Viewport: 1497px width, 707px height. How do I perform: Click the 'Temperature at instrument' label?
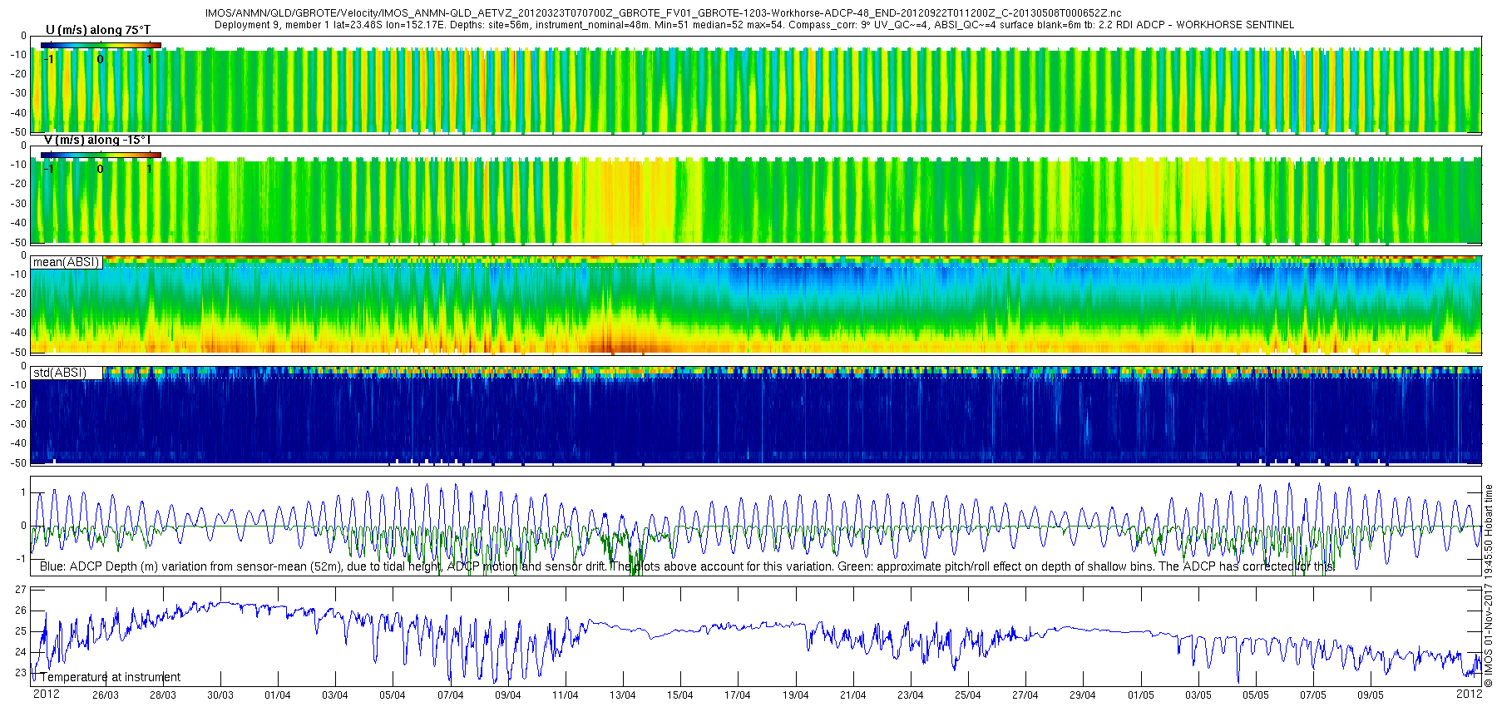click(110, 677)
